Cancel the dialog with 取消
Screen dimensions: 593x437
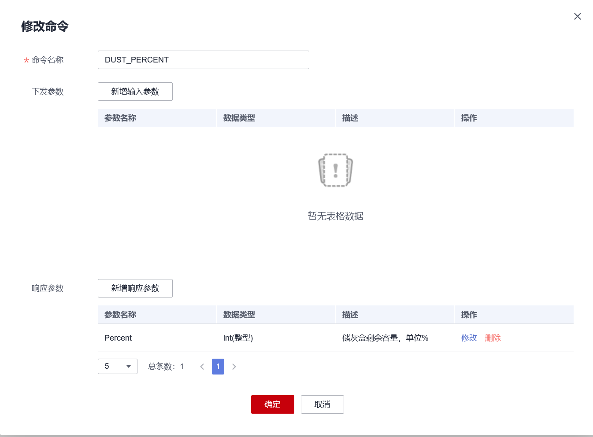click(x=322, y=404)
